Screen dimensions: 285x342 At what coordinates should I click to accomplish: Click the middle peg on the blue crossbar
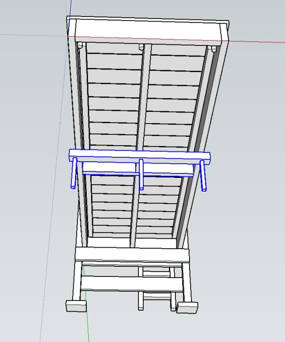pos(141,174)
